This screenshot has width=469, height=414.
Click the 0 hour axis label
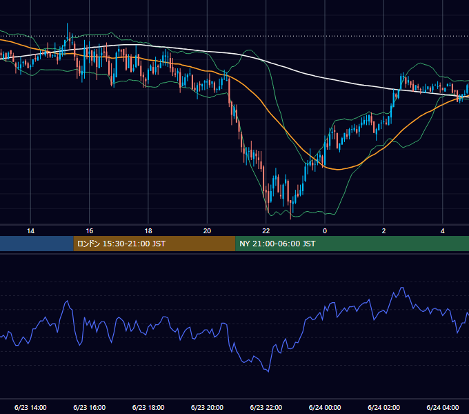coord(325,231)
